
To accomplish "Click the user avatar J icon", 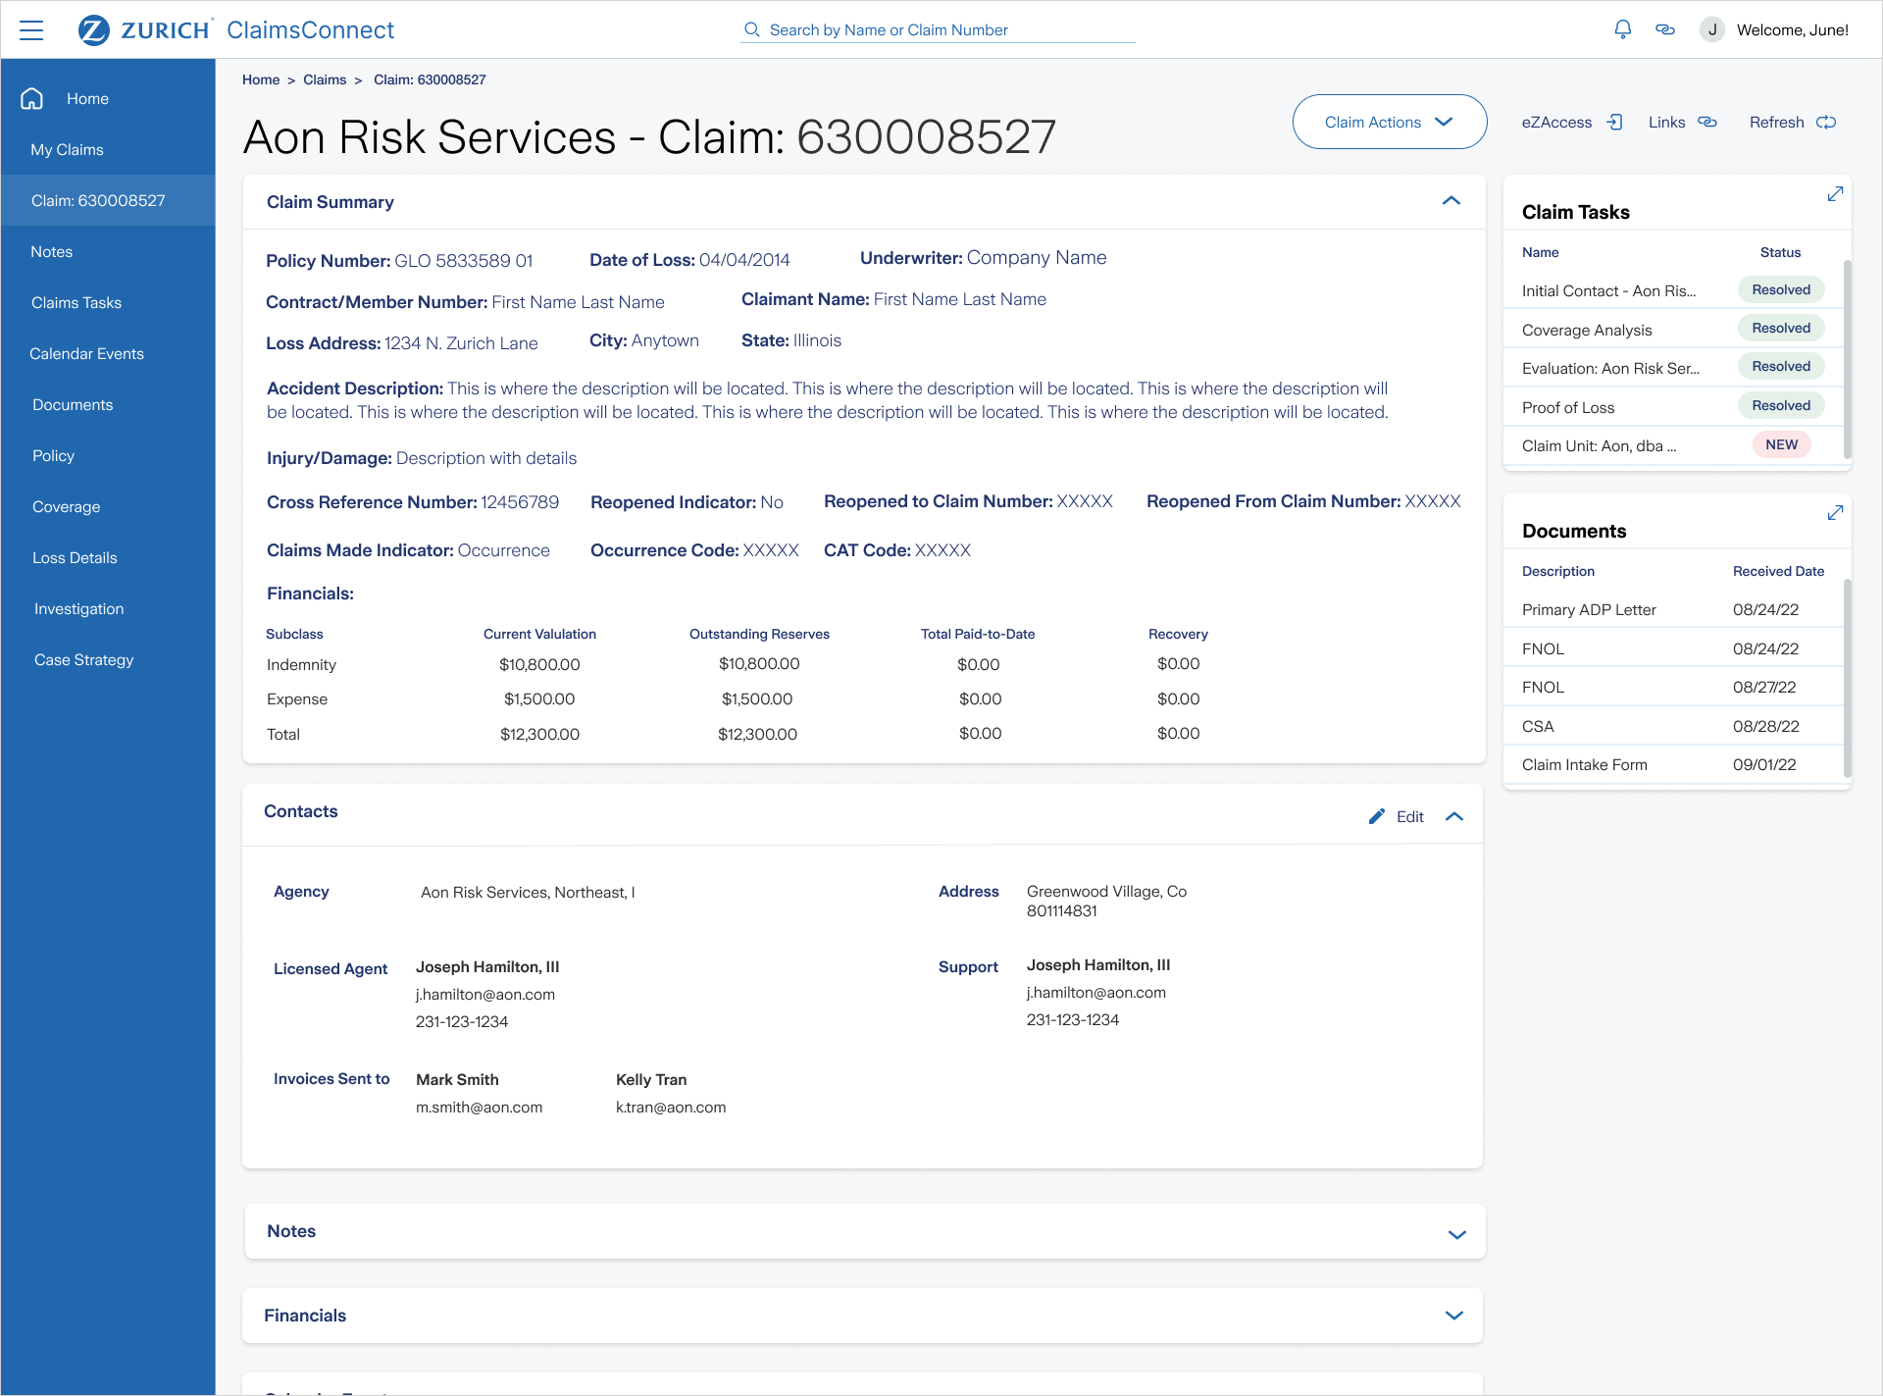I will coord(1712,29).
